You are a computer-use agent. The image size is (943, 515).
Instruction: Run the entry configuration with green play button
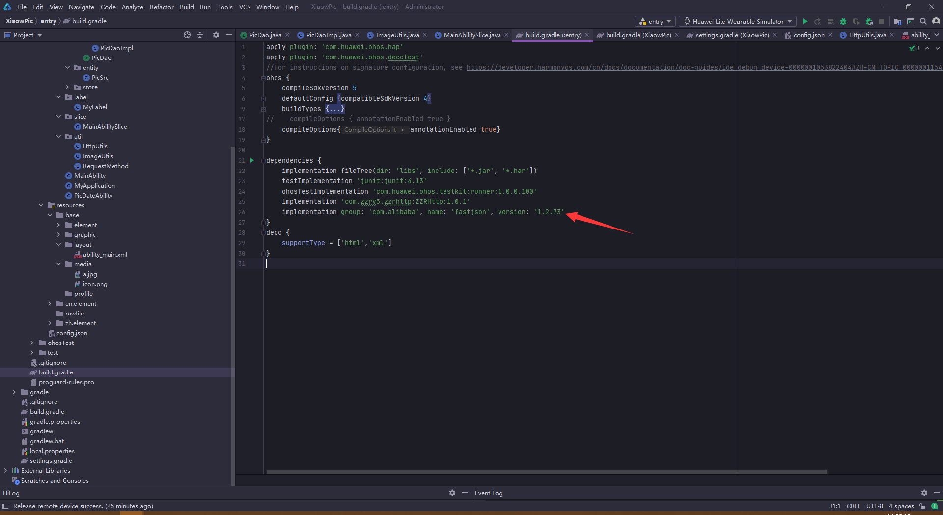click(804, 21)
